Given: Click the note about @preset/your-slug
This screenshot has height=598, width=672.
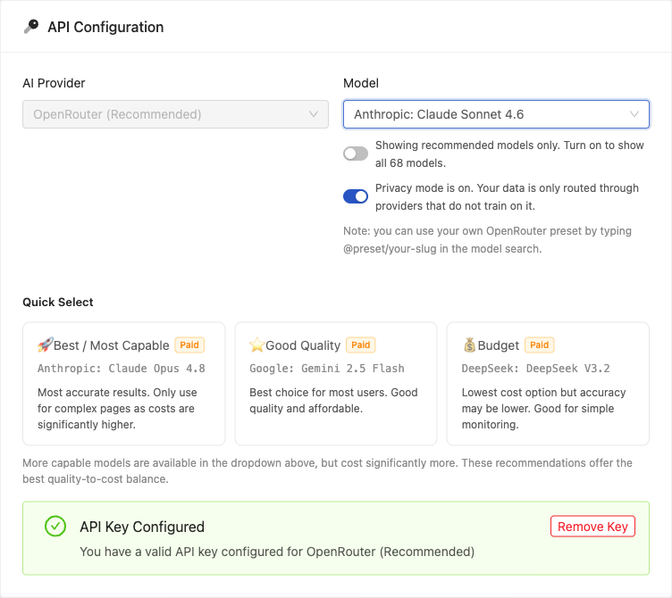Looking at the screenshot, I should click(x=487, y=240).
